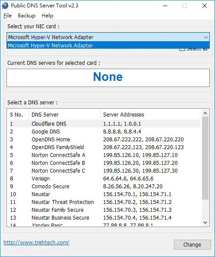Pick Norton ConnectSafe B server
The height and width of the screenshot is (257, 215).
click(104, 163)
